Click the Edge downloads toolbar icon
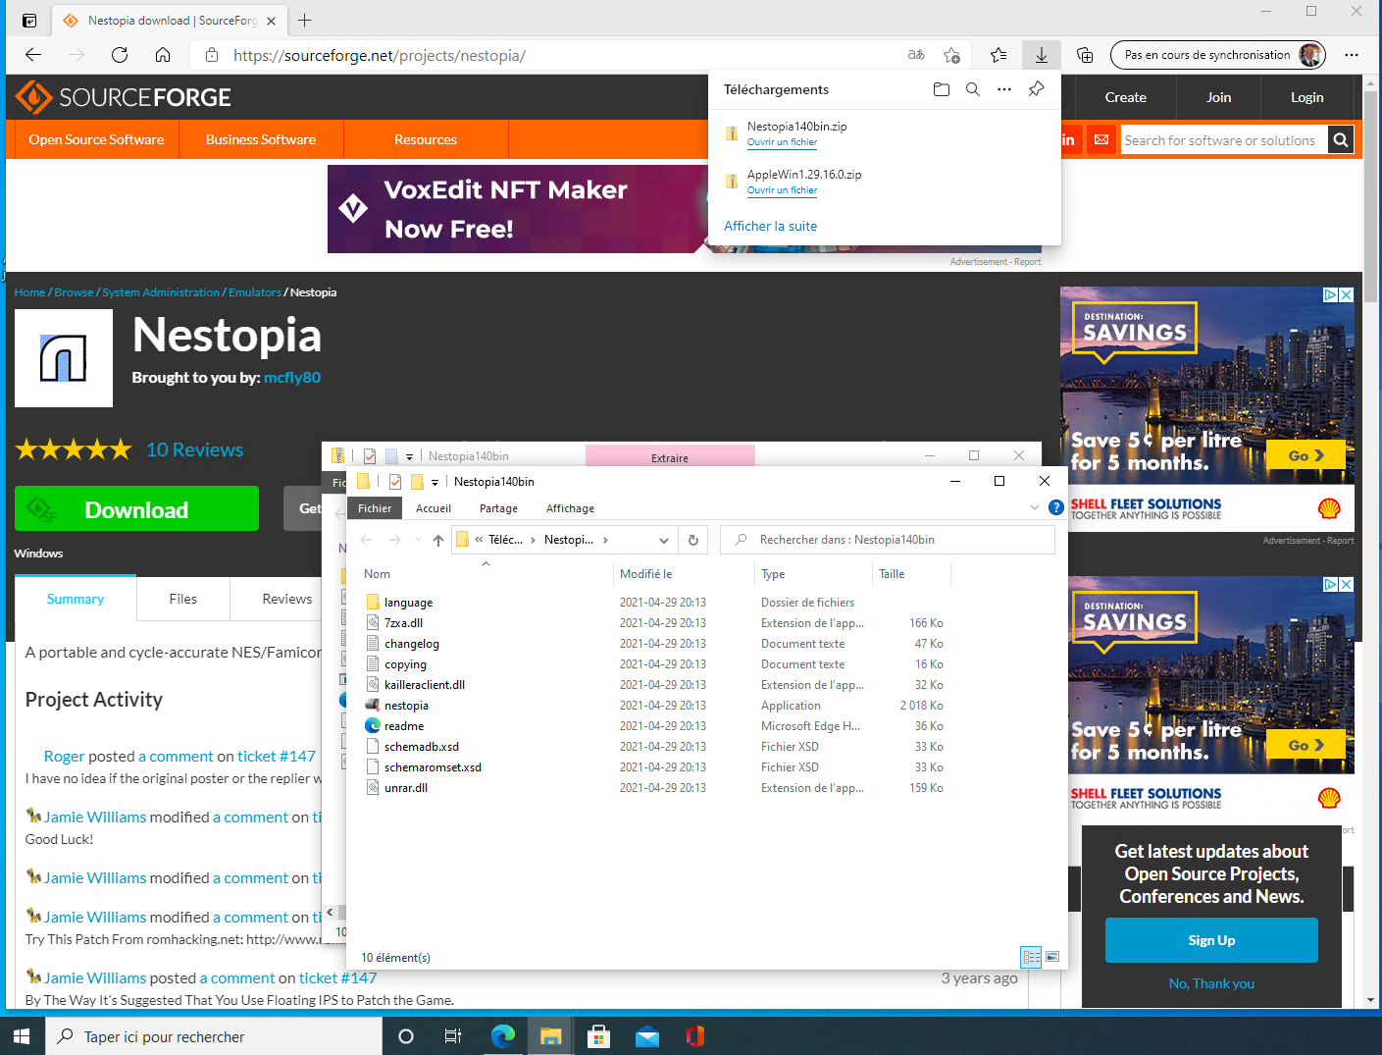Image resolution: width=1382 pixels, height=1055 pixels. click(x=1042, y=55)
